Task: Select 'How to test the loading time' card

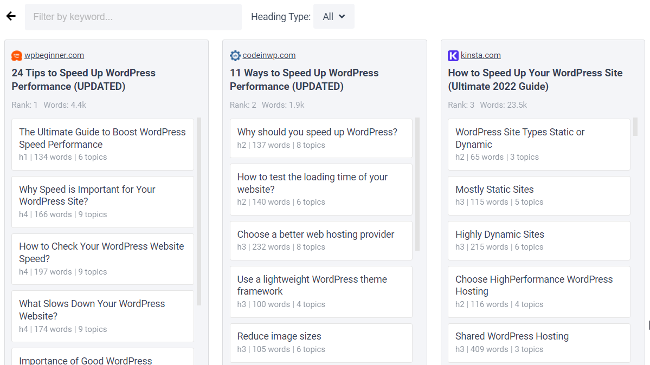Action: tap(321, 190)
